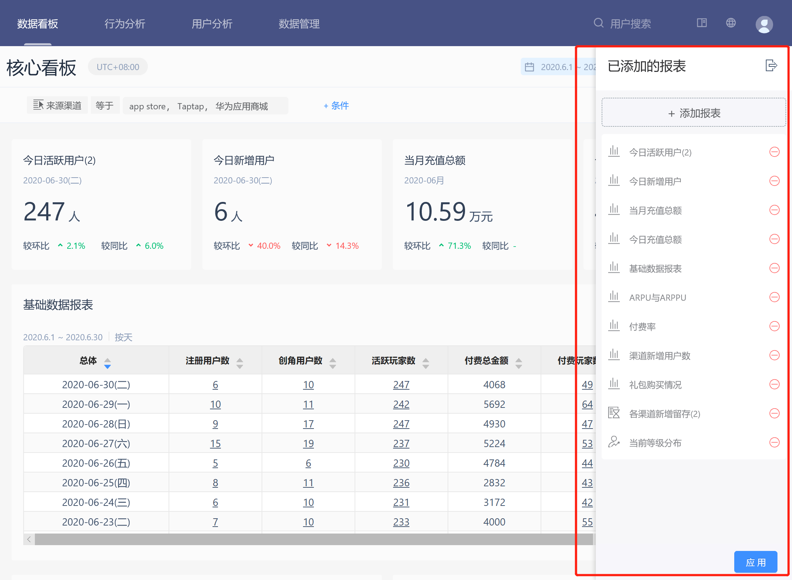
Task: Switch to the 行为分析 tab
Action: (125, 24)
